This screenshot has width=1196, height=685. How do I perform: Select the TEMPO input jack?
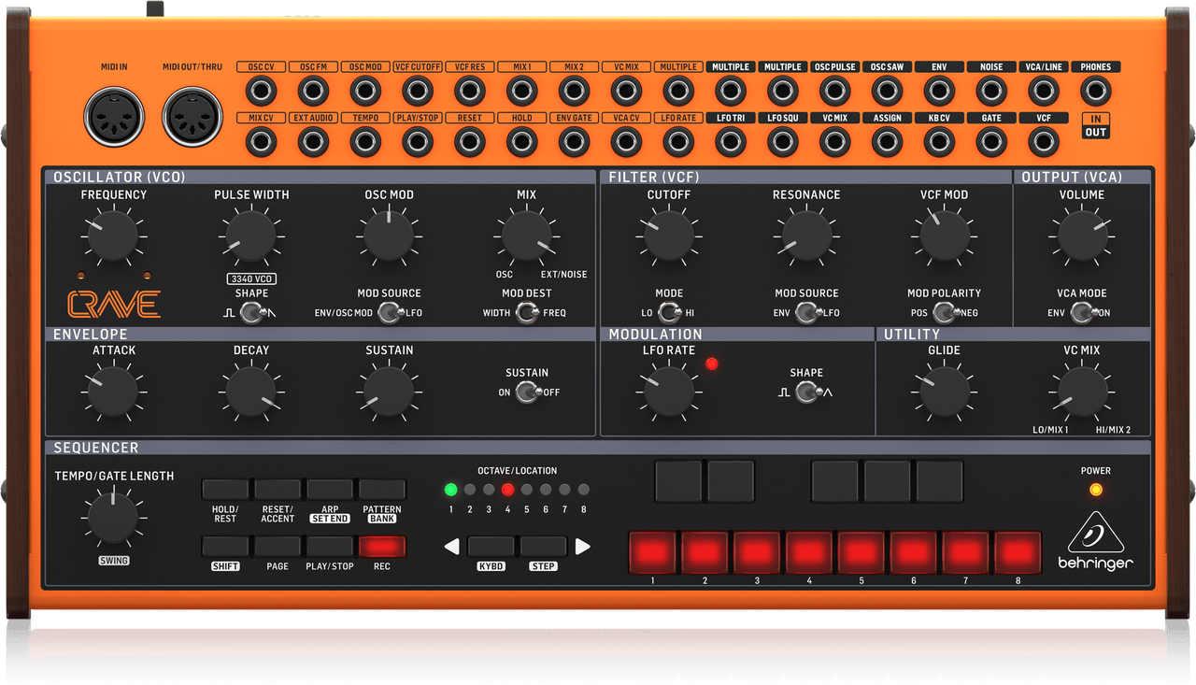click(x=366, y=142)
